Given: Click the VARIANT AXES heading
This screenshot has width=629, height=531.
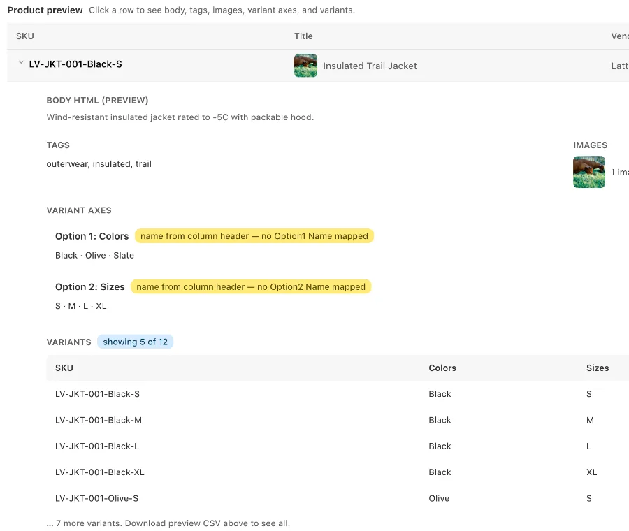Looking at the screenshot, I should coord(78,210).
